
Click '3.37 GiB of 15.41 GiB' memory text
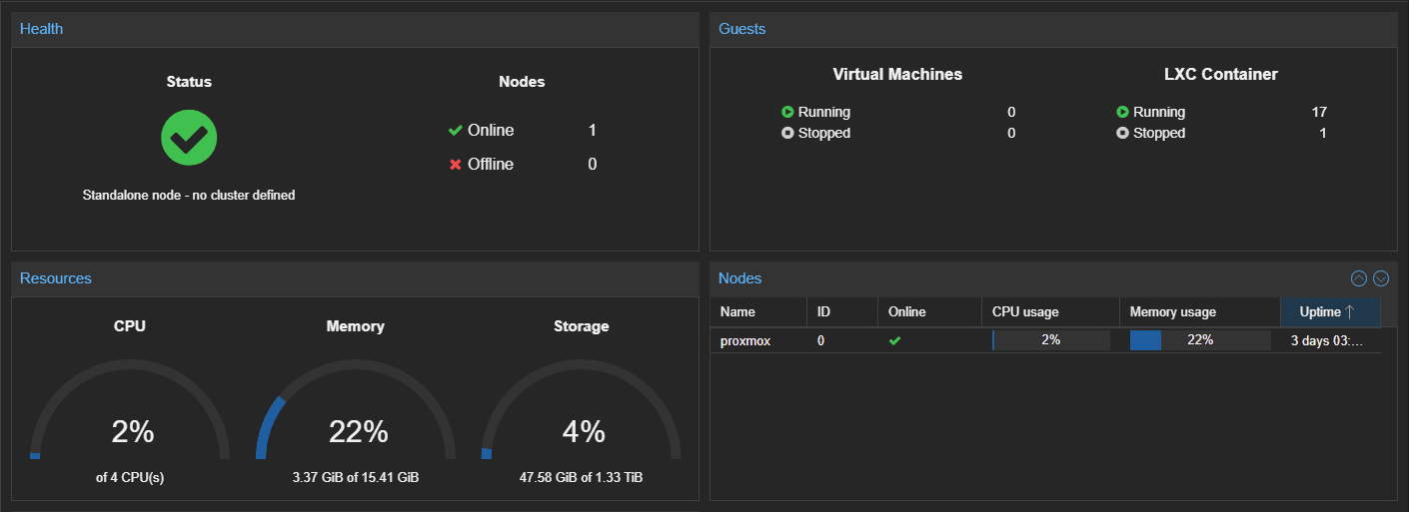pyautogui.click(x=356, y=478)
